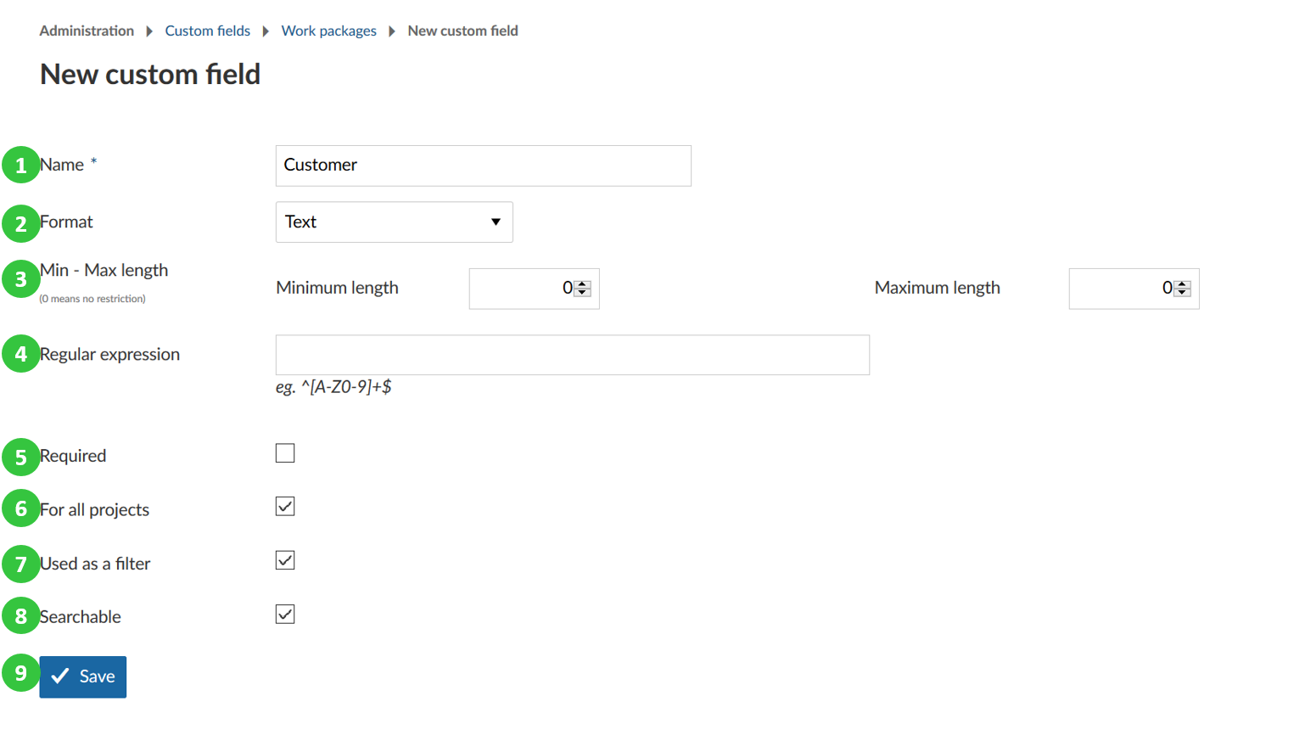The image size is (1294, 741).
Task: Open the Work packages breadcrumb link
Action: (x=328, y=31)
